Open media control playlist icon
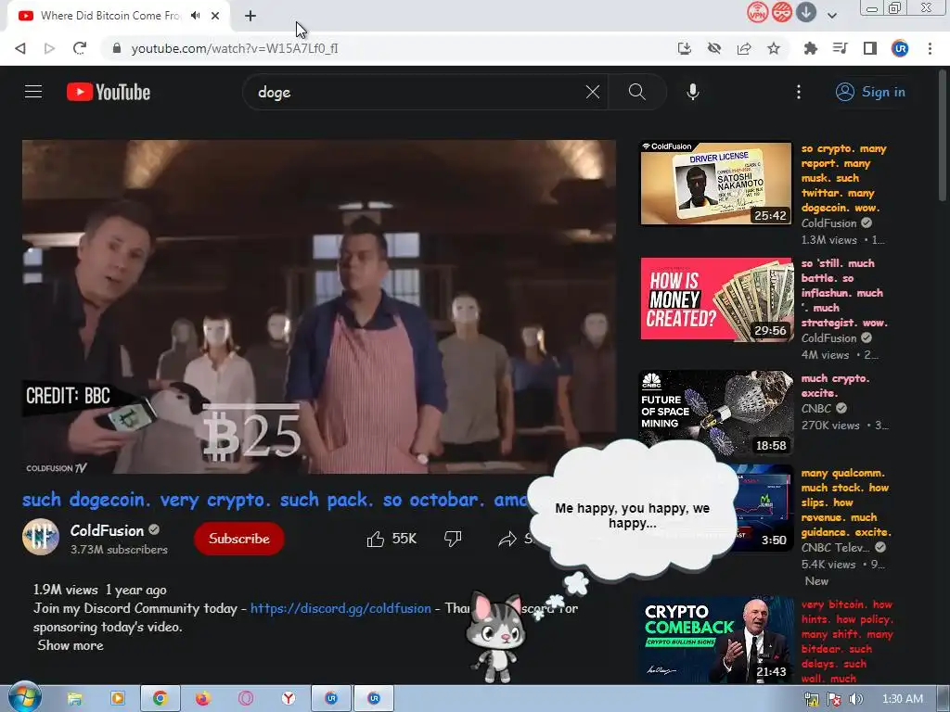Viewport: 950px width, 712px height. click(841, 48)
